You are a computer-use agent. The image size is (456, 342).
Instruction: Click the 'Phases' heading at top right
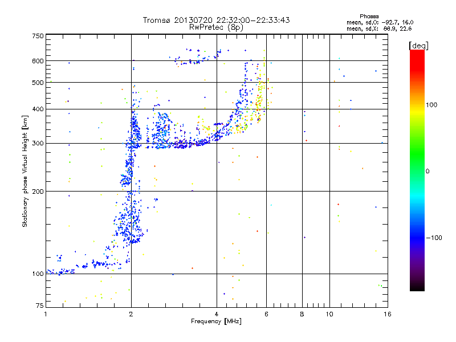(x=369, y=17)
